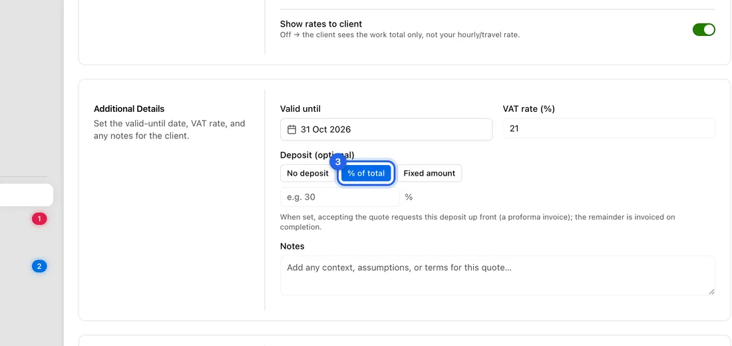Click the hourly/travel rate explanation text
The height and width of the screenshot is (346, 732).
(400, 35)
